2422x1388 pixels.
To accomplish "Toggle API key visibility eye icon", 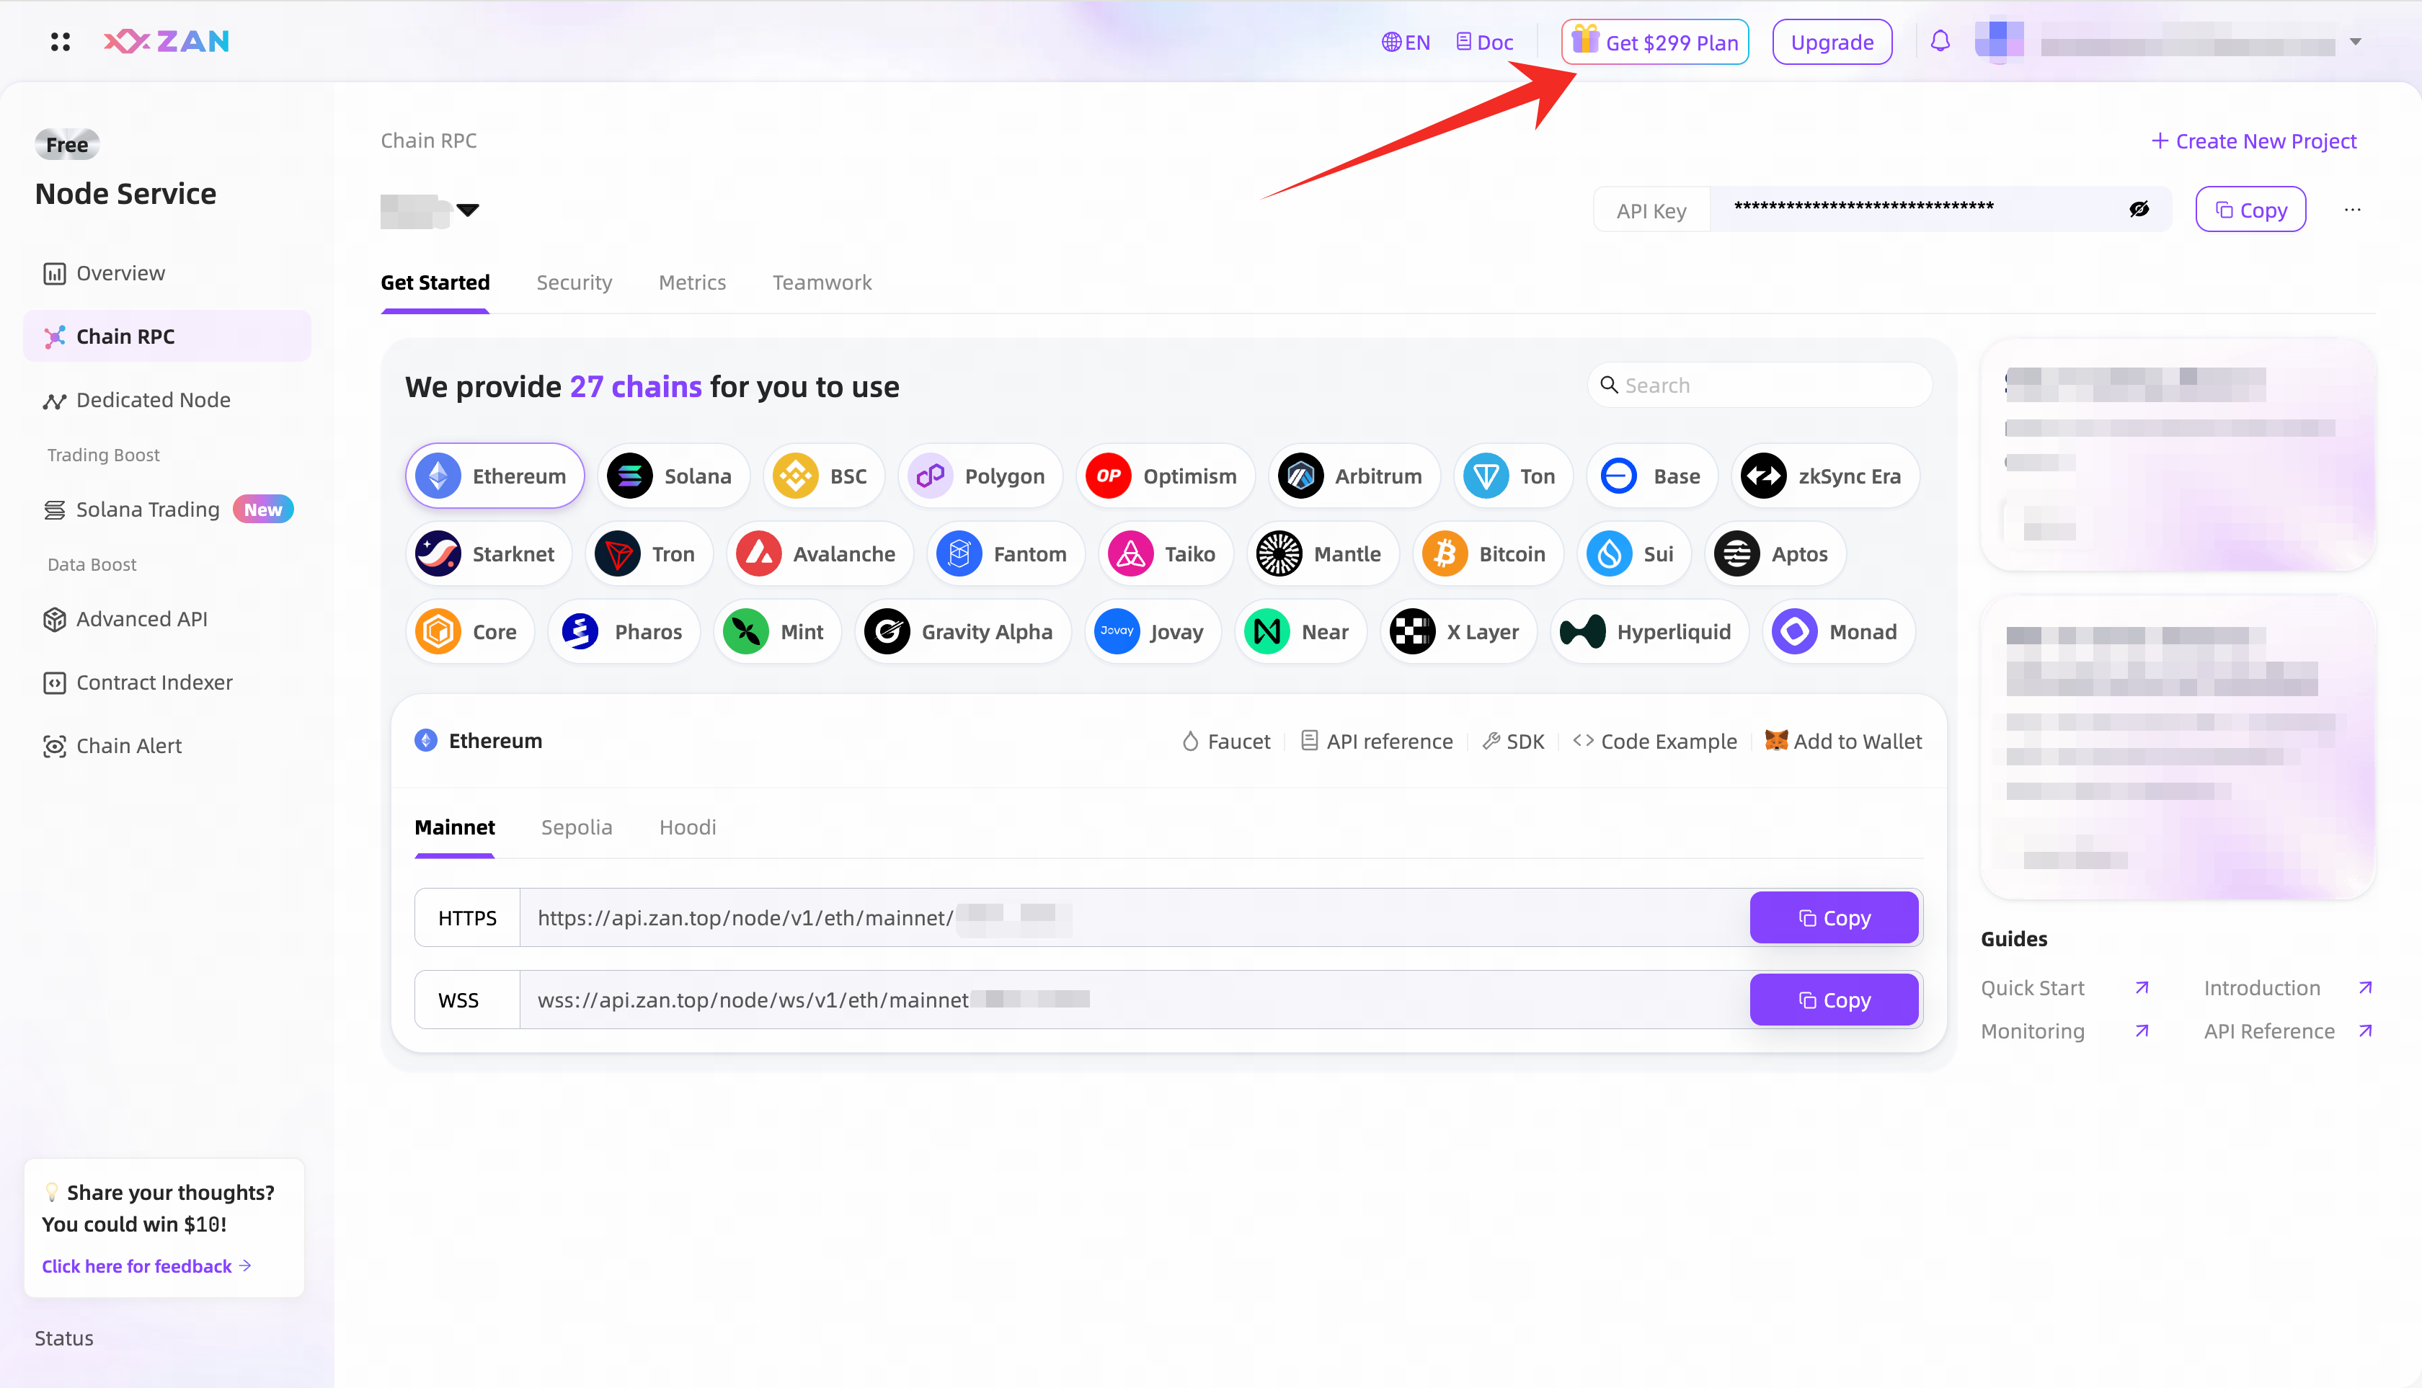I will tap(2139, 209).
